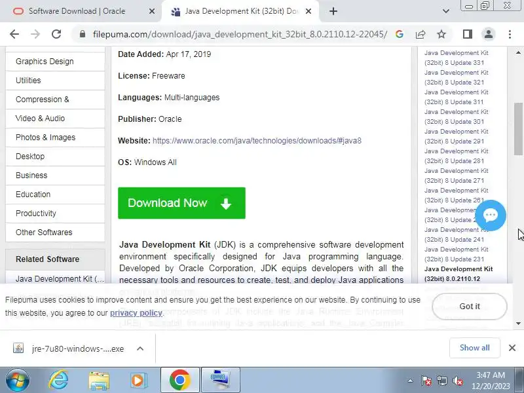Screen dimensions: 524x393
Task: Open Productivity category
Action: coord(55,214)
